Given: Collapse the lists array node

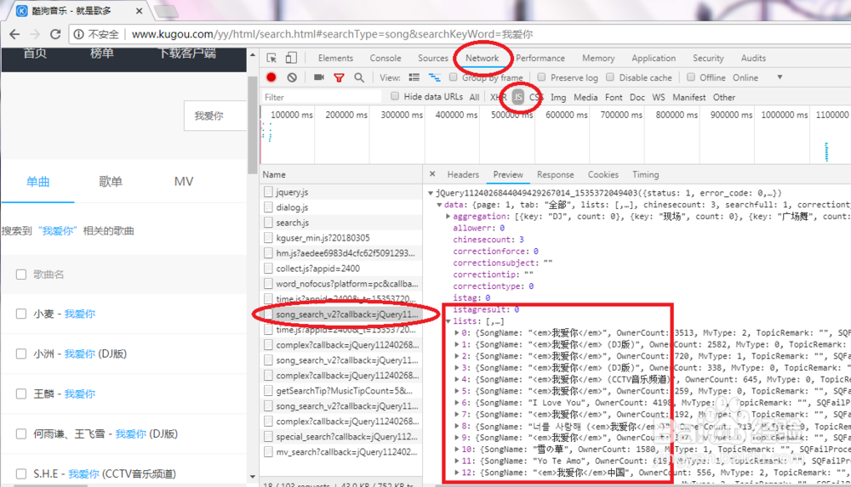Looking at the screenshot, I should point(448,321).
